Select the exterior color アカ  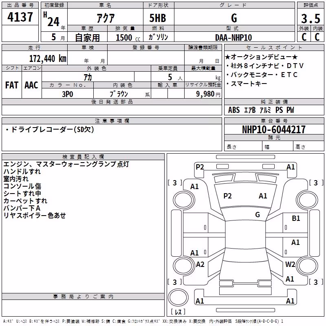88,77
